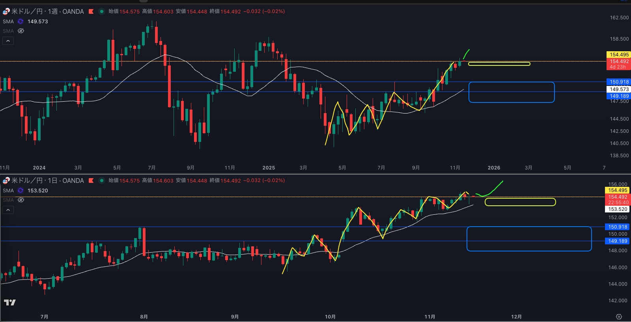Click the green market status dot on daily chart
Image resolution: width=631 pixels, height=322 pixels.
(x=101, y=181)
